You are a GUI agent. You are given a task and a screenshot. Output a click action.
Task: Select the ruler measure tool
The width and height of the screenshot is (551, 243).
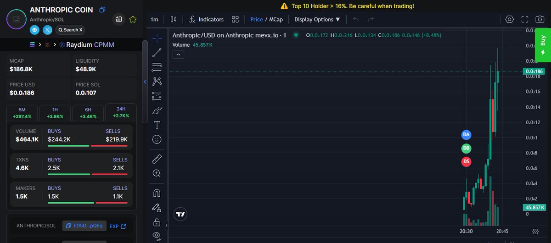click(x=157, y=159)
